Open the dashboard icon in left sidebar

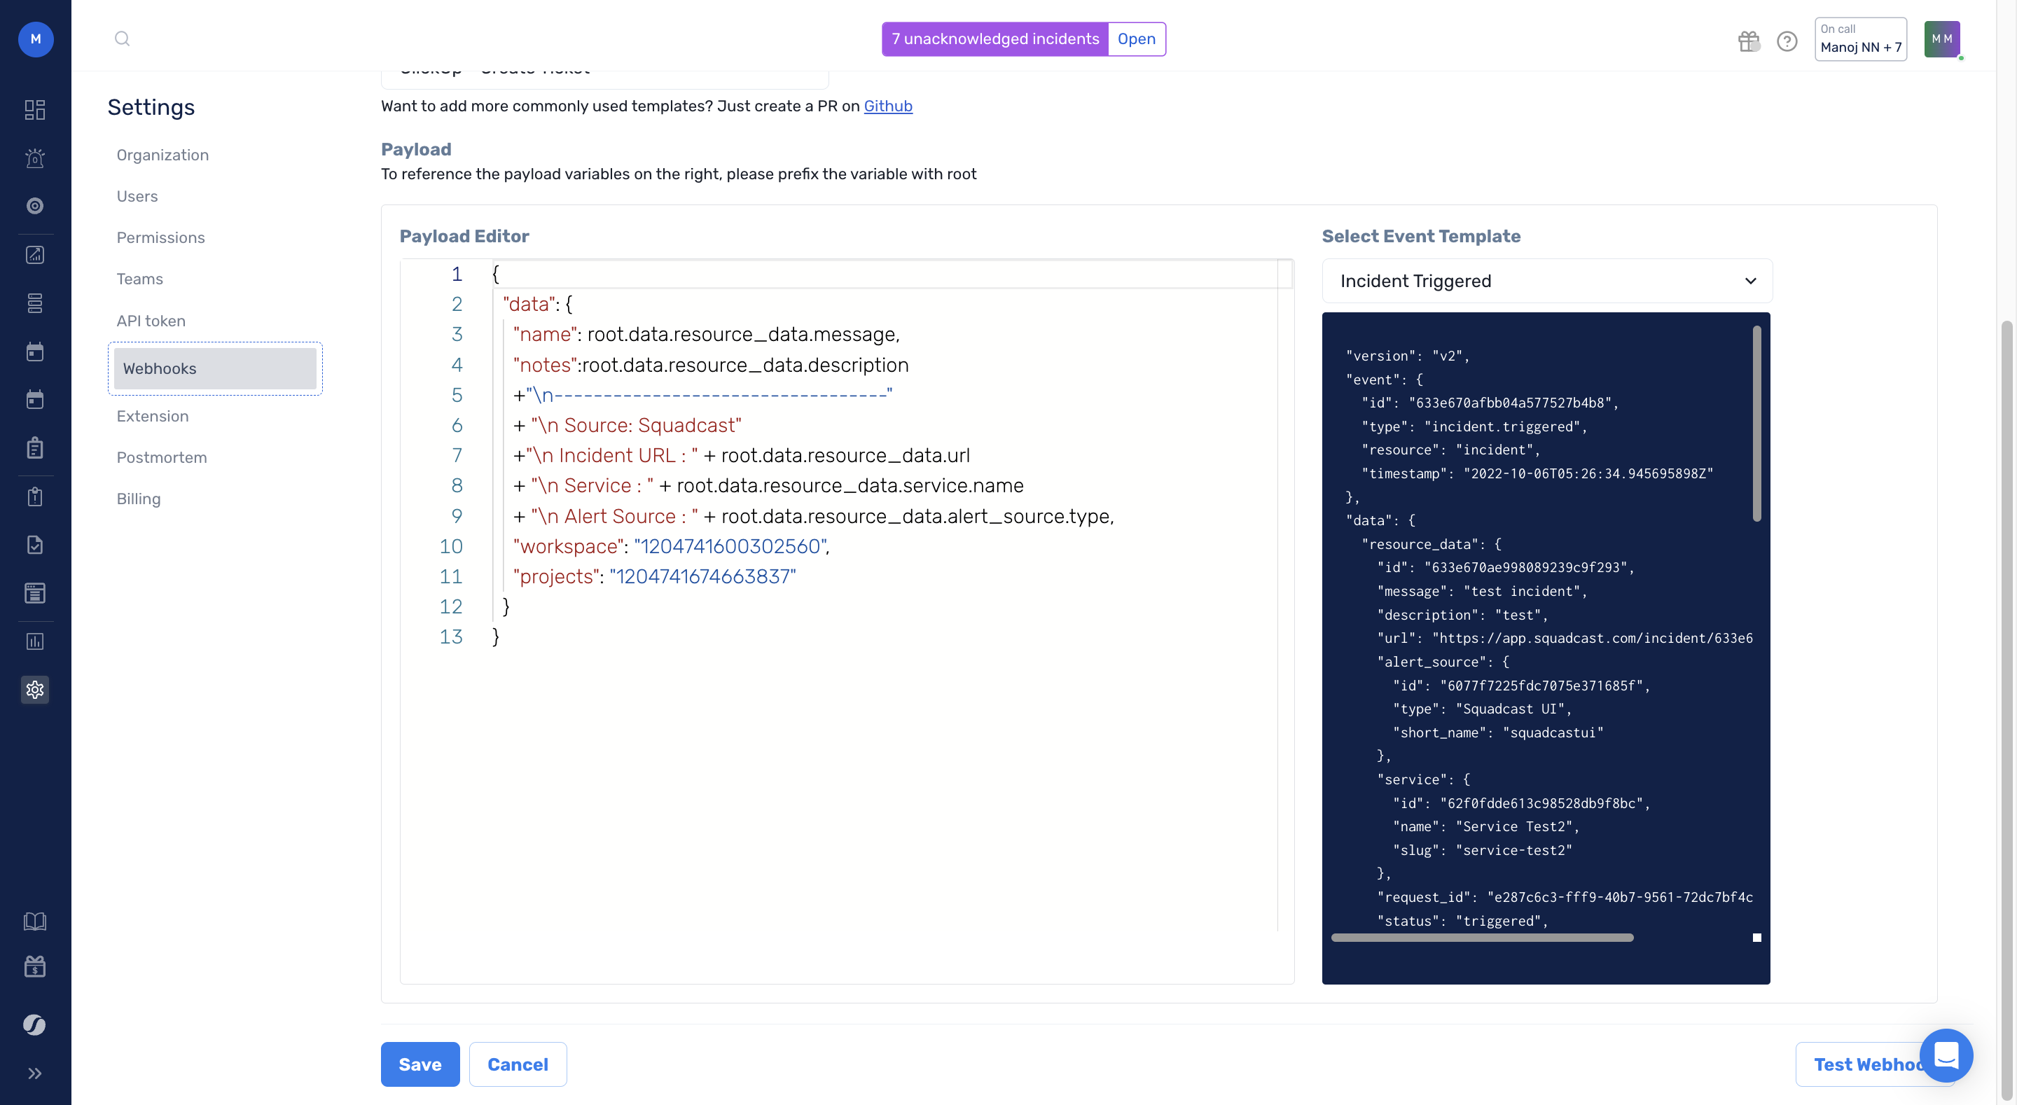pos(35,110)
